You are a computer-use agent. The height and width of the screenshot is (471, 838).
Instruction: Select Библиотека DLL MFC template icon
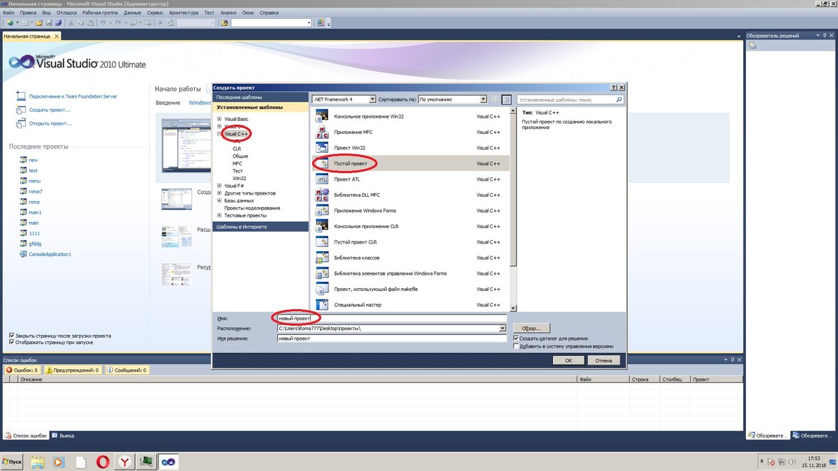point(322,195)
